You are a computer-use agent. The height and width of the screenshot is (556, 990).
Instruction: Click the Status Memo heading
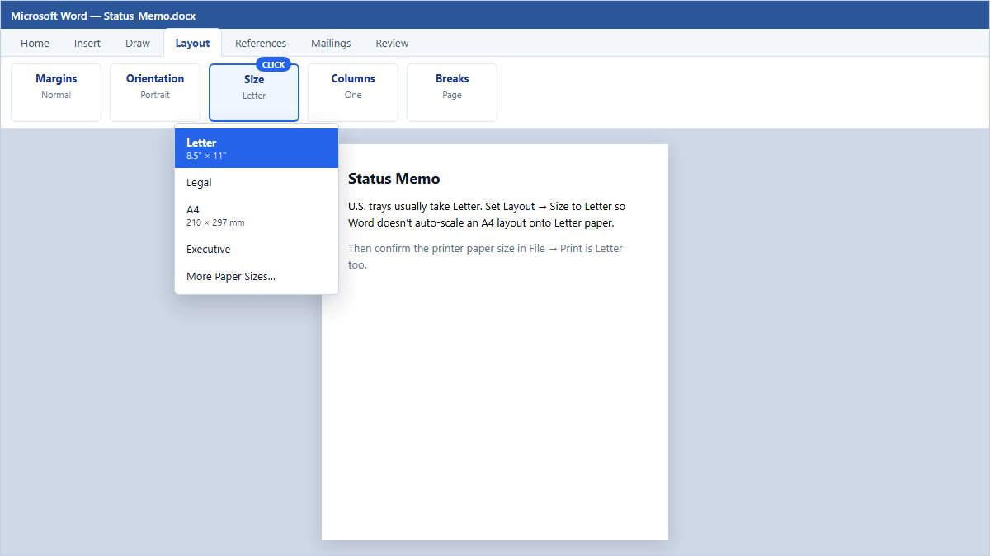(x=394, y=179)
